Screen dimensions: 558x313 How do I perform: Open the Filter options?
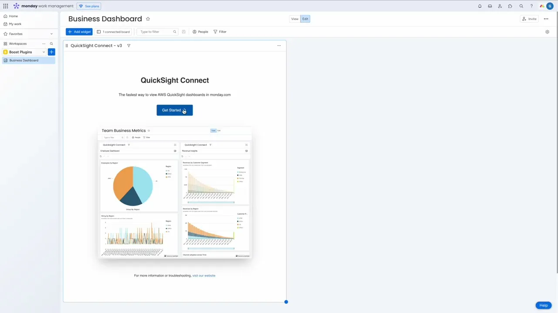pos(220,32)
